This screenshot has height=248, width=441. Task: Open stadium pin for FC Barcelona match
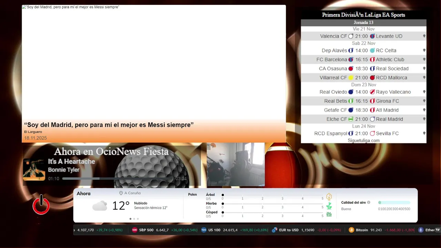click(x=424, y=60)
